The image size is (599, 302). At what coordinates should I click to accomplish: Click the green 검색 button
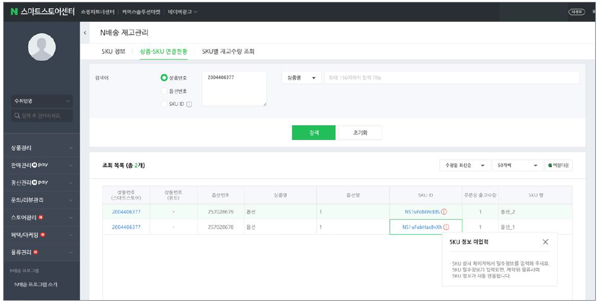click(314, 133)
